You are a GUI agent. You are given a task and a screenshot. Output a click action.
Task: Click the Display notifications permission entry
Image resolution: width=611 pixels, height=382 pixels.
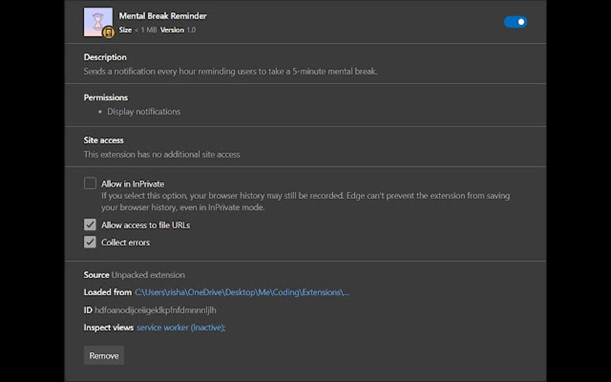click(144, 111)
